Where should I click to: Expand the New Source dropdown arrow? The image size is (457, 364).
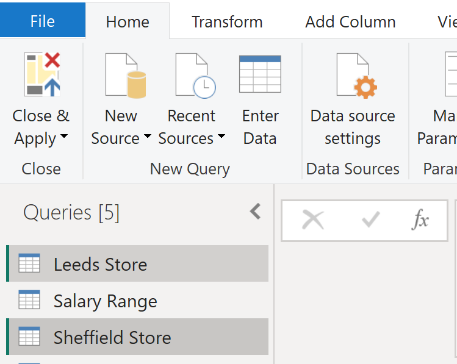tap(147, 138)
